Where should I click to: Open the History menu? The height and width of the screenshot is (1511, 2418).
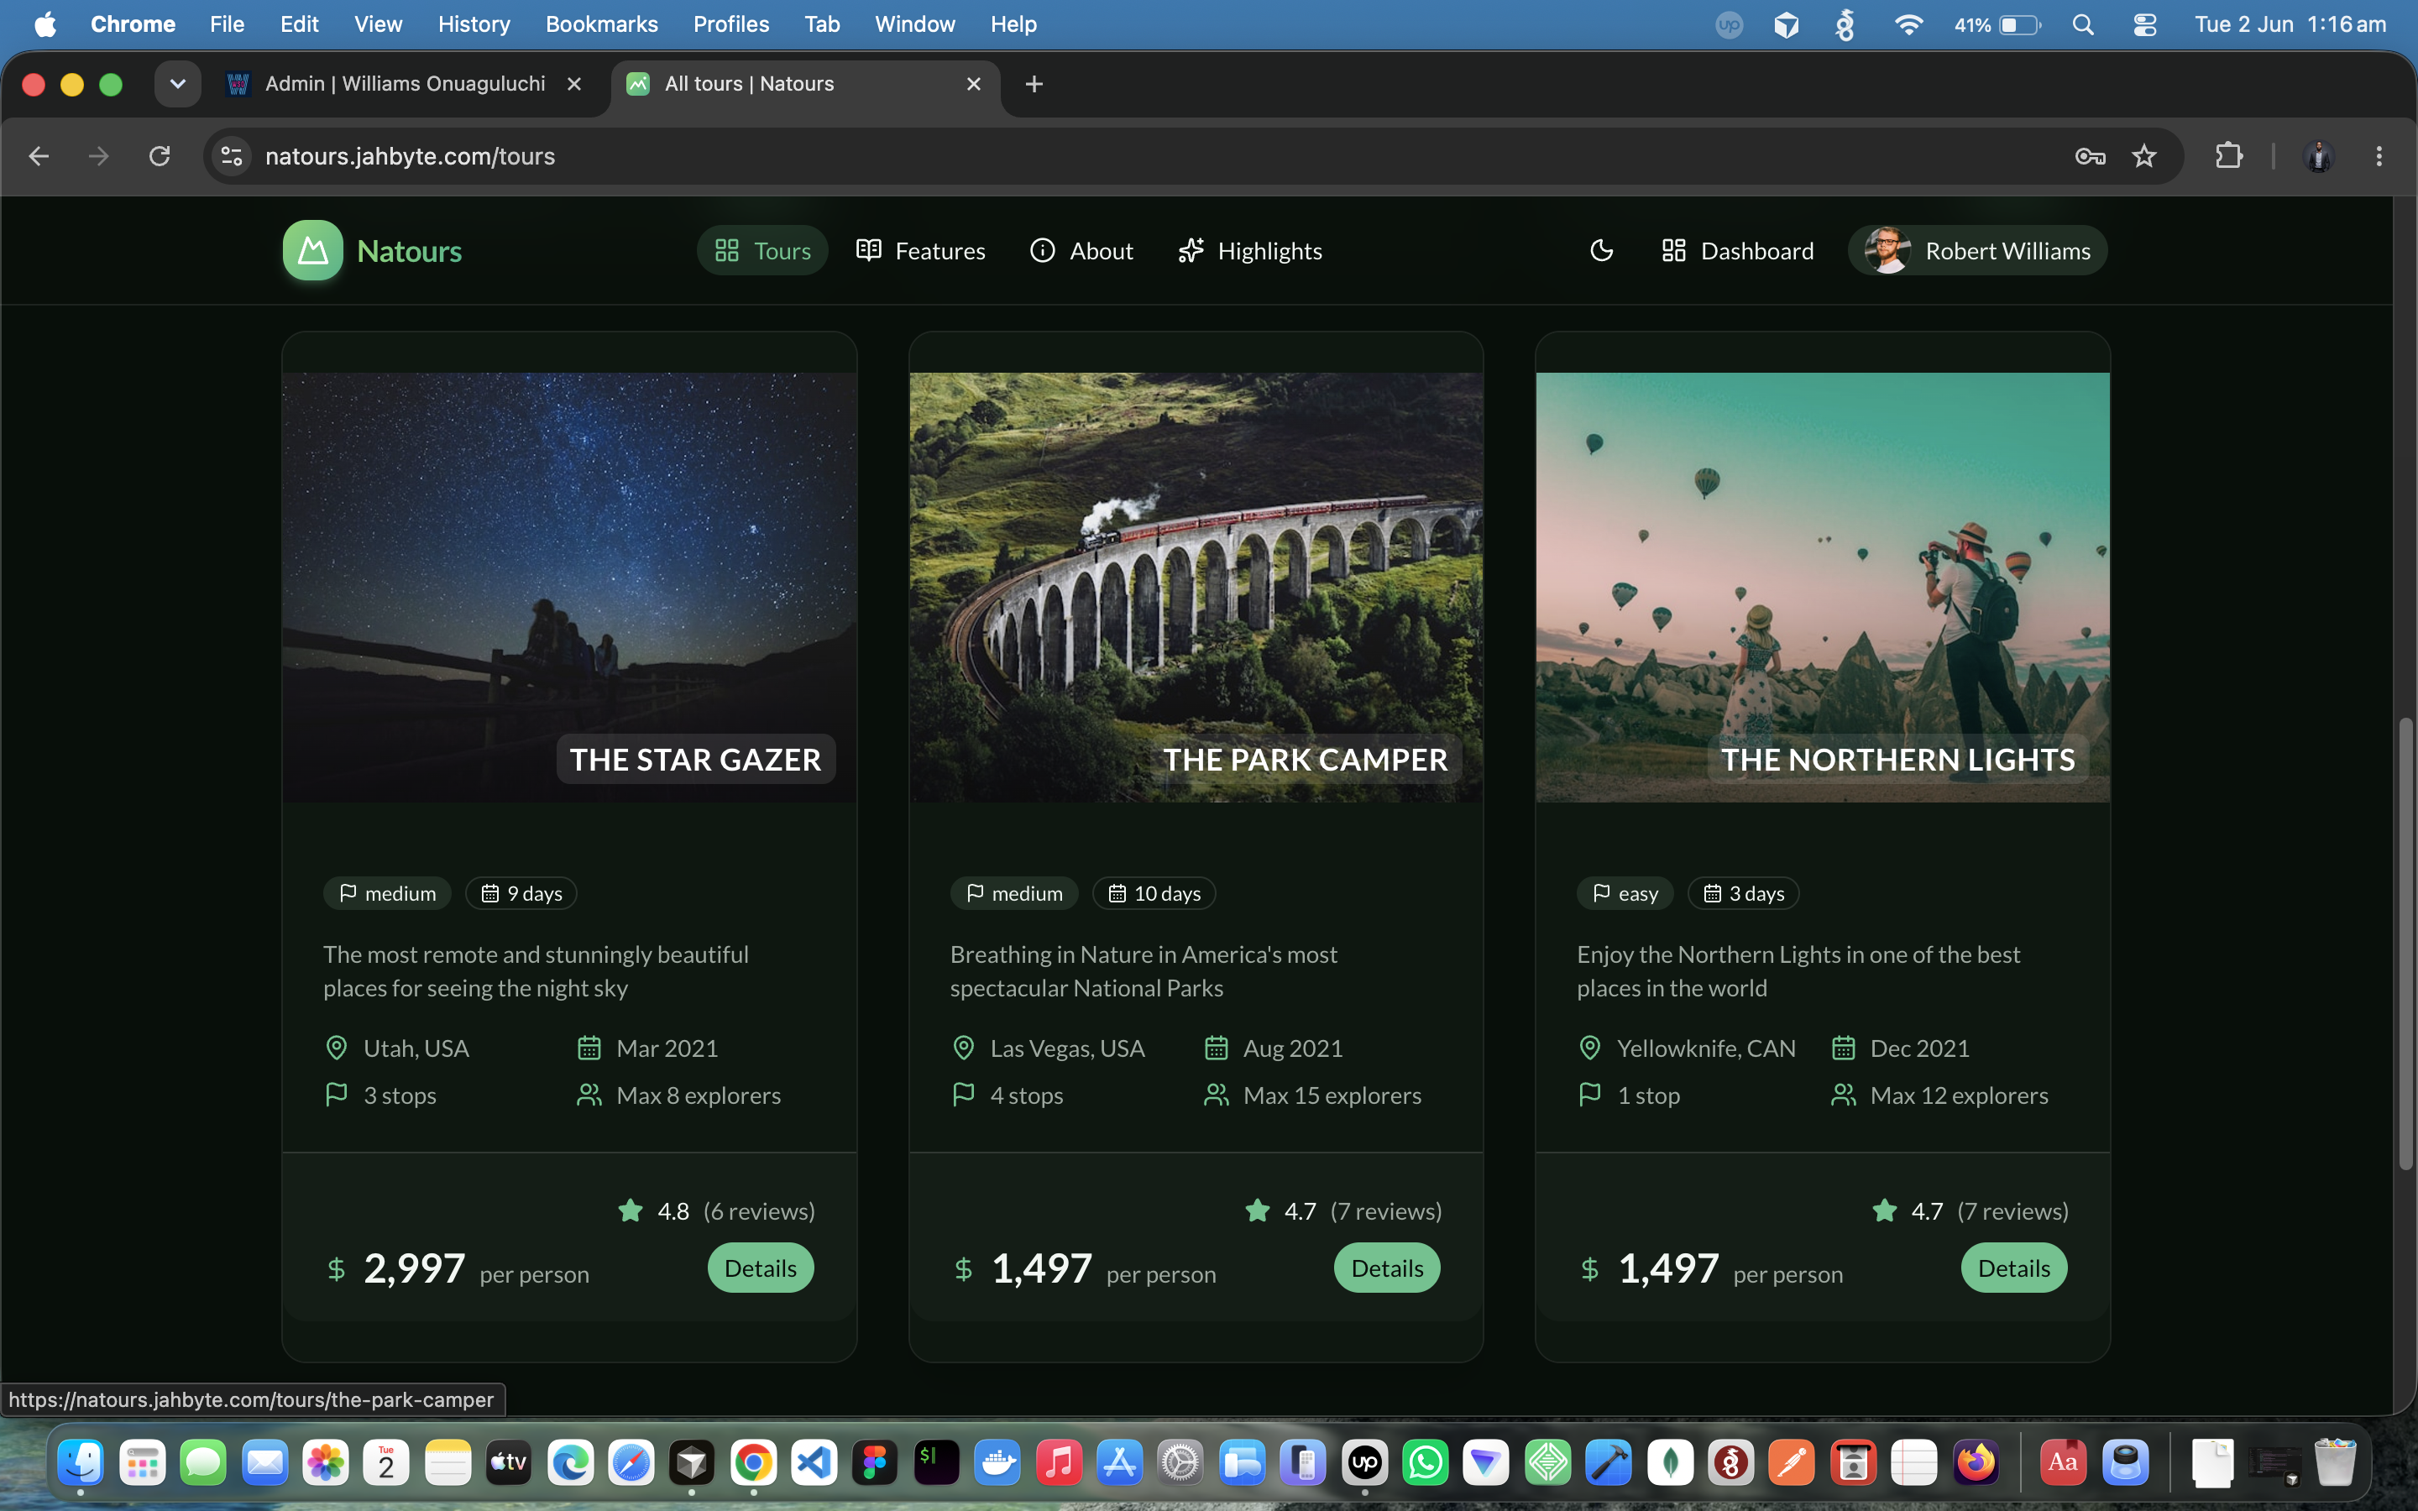(474, 24)
